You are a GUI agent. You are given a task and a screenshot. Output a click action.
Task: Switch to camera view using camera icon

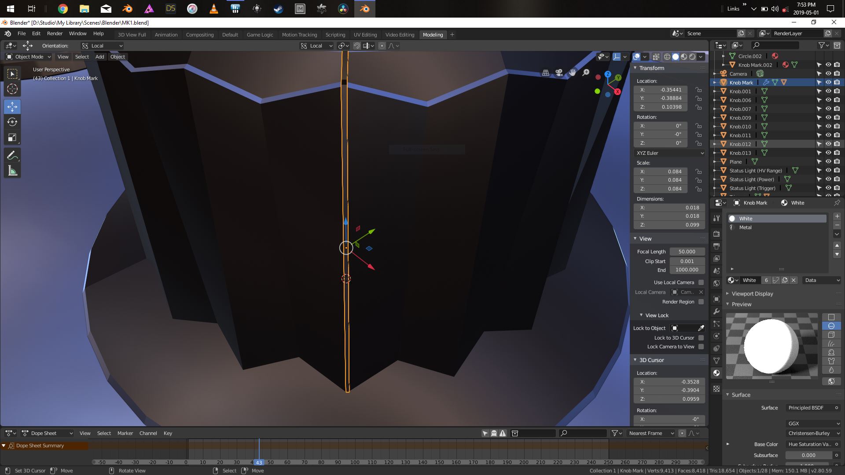pos(559,73)
